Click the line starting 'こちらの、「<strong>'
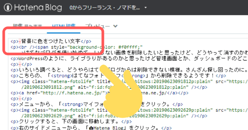This screenshot has width=248, height=130. (118, 76)
